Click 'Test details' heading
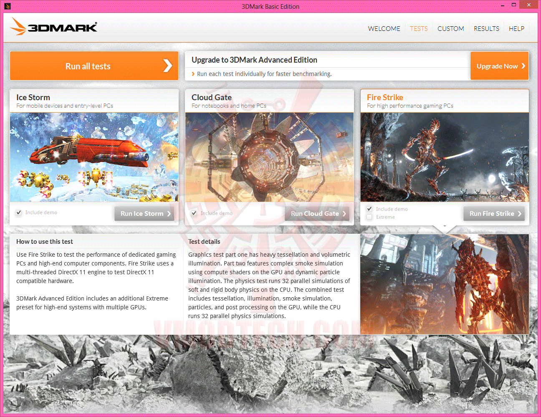Image resolution: width=541 pixels, height=417 pixels. point(204,242)
